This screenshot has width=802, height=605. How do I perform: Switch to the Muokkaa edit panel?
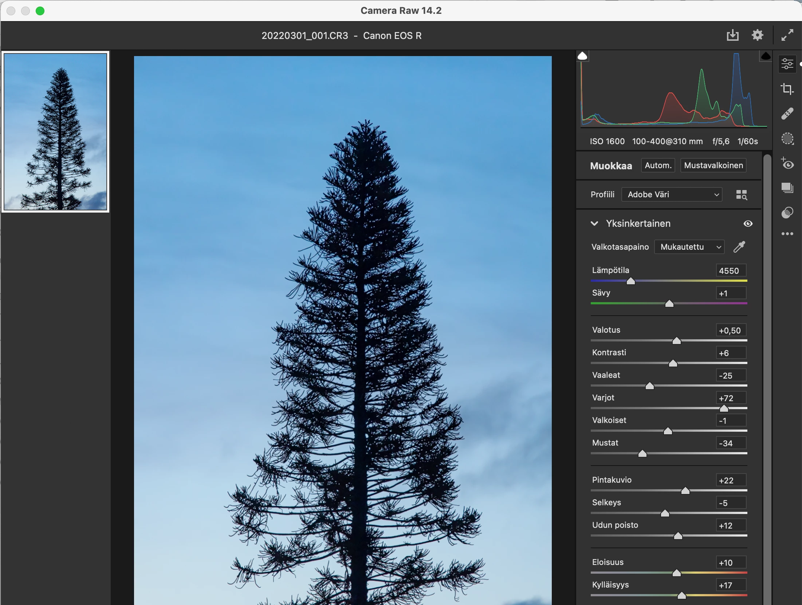pos(787,64)
